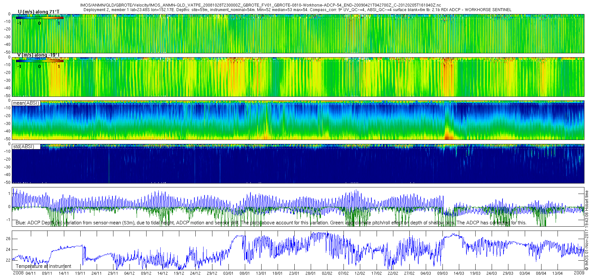Screen dimensions: 590x278
Task: Click the 14/03 date tick label
Action: coord(459,273)
